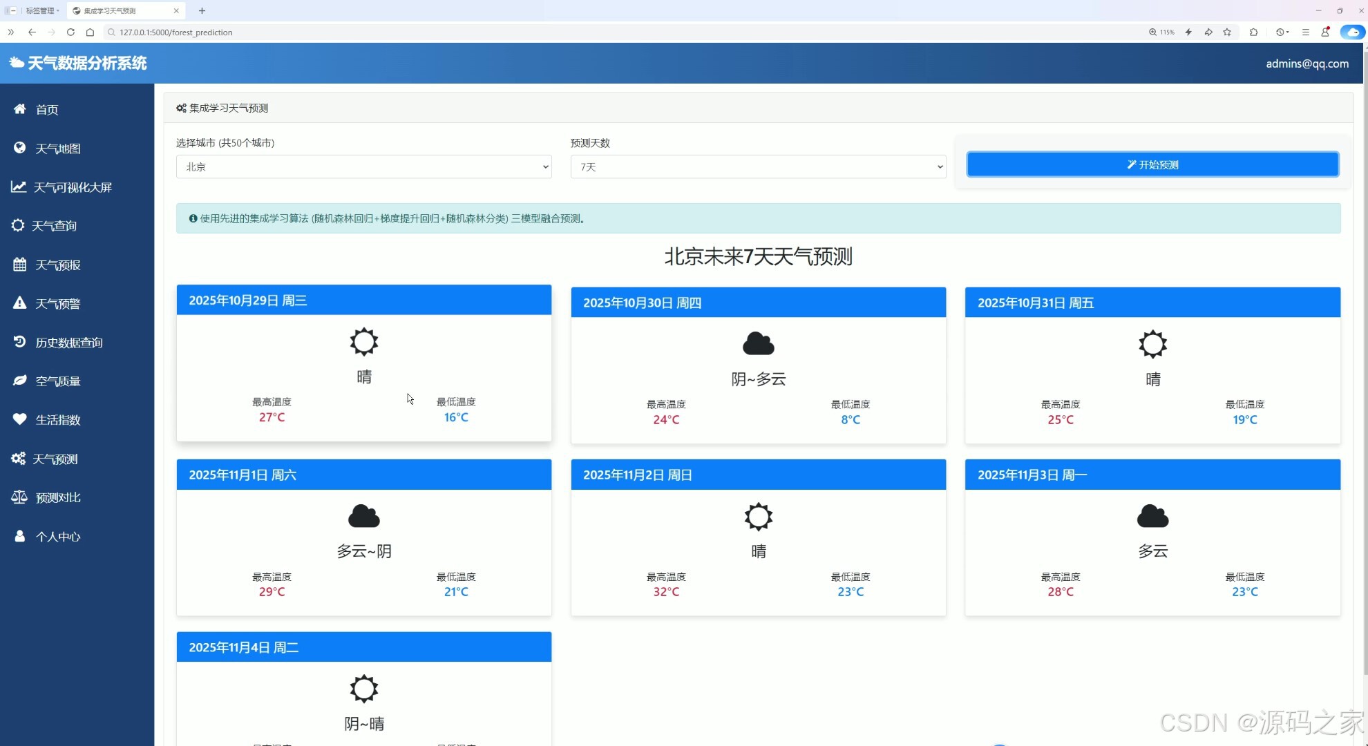The height and width of the screenshot is (746, 1368).
Task: Open the 个人中心 personal center
Action: pos(57,536)
